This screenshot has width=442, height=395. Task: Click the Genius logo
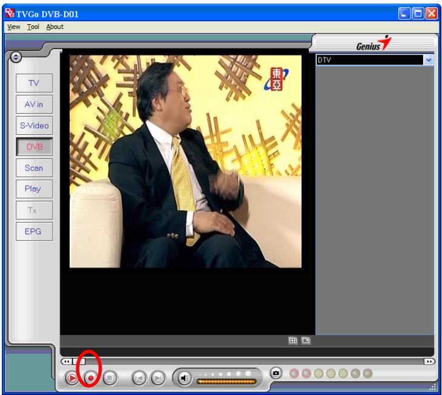(x=374, y=44)
